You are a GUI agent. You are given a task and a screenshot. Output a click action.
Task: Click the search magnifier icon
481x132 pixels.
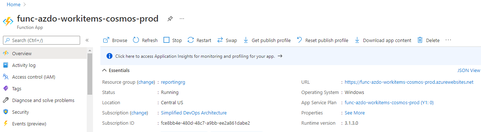pyautogui.click(x=8, y=40)
